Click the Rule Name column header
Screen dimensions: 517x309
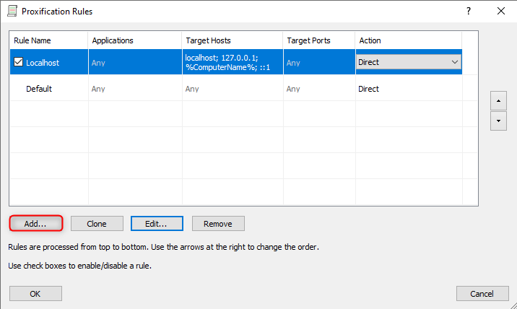point(49,40)
